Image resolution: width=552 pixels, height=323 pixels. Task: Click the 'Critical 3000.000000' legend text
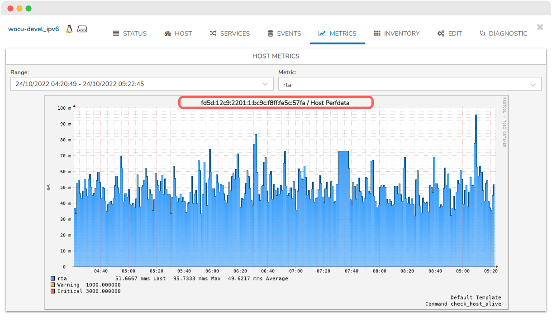click(89, 291)
